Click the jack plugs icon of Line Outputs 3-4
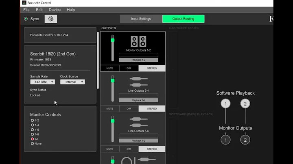293x164 pixels. tap(139, 82)
